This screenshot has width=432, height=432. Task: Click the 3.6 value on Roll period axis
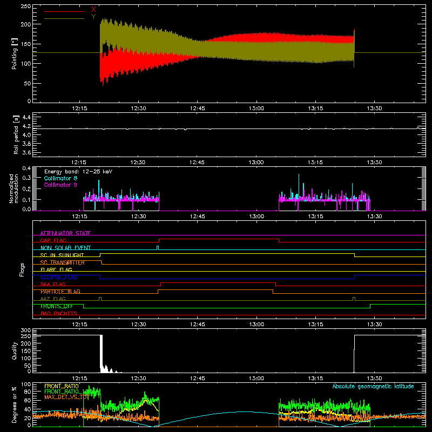click(26, 152)
